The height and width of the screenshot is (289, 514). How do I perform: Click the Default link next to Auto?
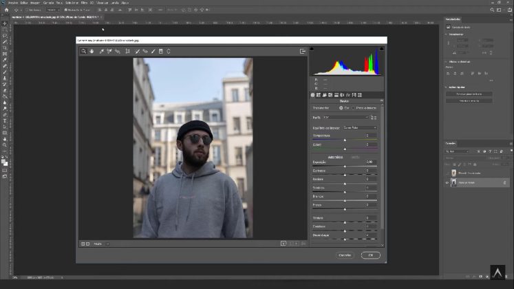(x=355, y=157)
